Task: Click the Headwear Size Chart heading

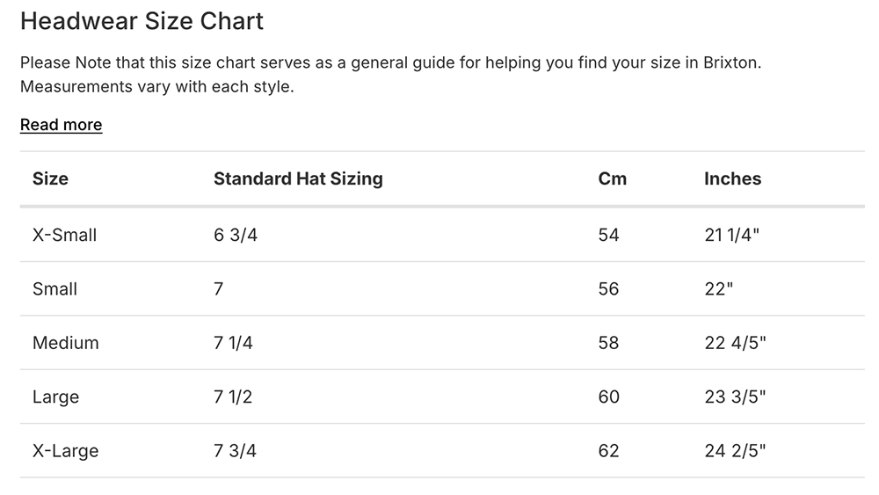Action: click(142, 21)
